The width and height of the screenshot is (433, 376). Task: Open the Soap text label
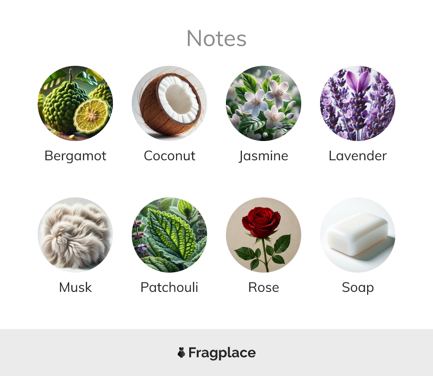(358, 288)
